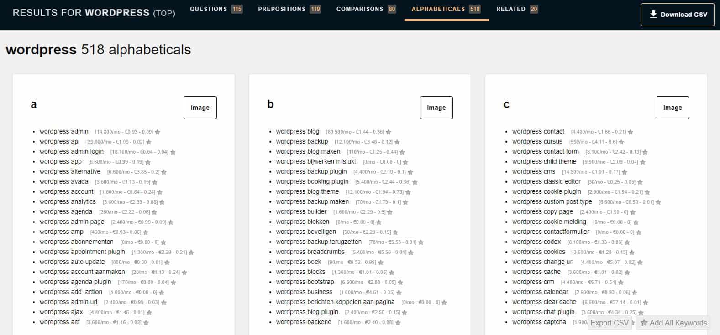Download results as CSV

[678, 15]
